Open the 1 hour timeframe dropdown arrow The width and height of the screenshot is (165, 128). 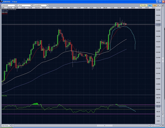pyautogui.click(x=32, y=6)
